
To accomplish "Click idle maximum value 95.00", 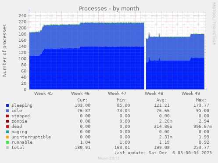I will (203, 111).
